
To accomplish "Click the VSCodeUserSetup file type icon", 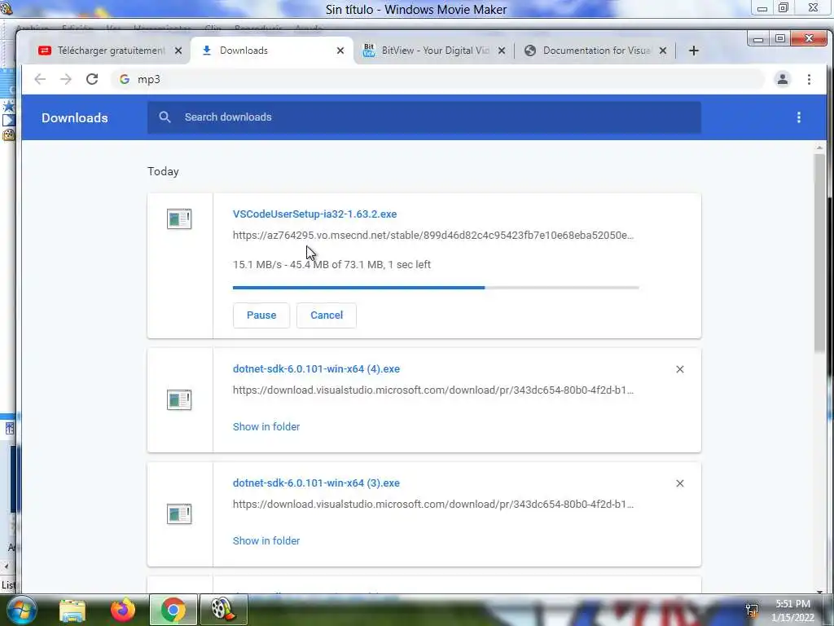I will (x=179, y=218).
